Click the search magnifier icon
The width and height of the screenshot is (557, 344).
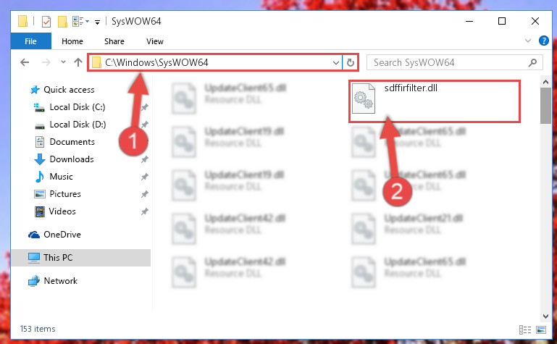tap(532, 63)
